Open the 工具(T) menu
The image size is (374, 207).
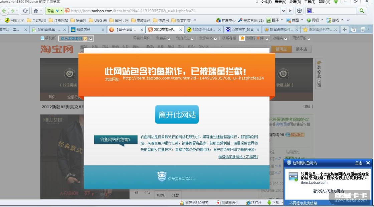pyautogui.click(x=310, y=2)
